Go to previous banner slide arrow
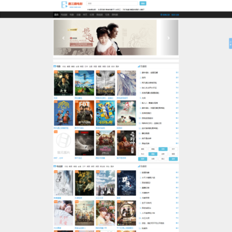The height and width of the screenshot is (232, 232). (63, 38)
